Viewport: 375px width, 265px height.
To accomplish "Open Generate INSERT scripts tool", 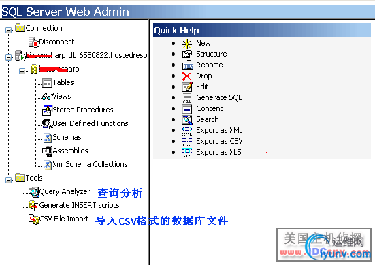I will (x=79, y=206).
